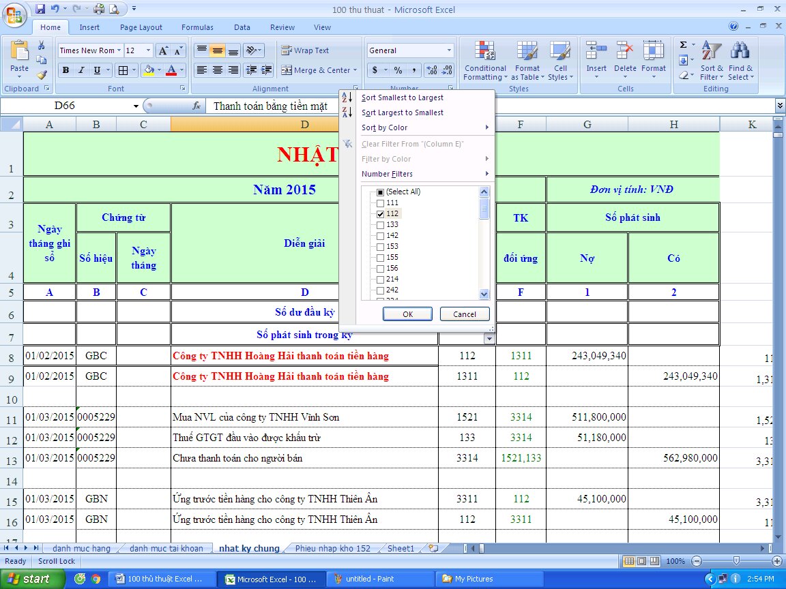Uncheck the 112 filter value
786x589 pixels.
(381, 213)
